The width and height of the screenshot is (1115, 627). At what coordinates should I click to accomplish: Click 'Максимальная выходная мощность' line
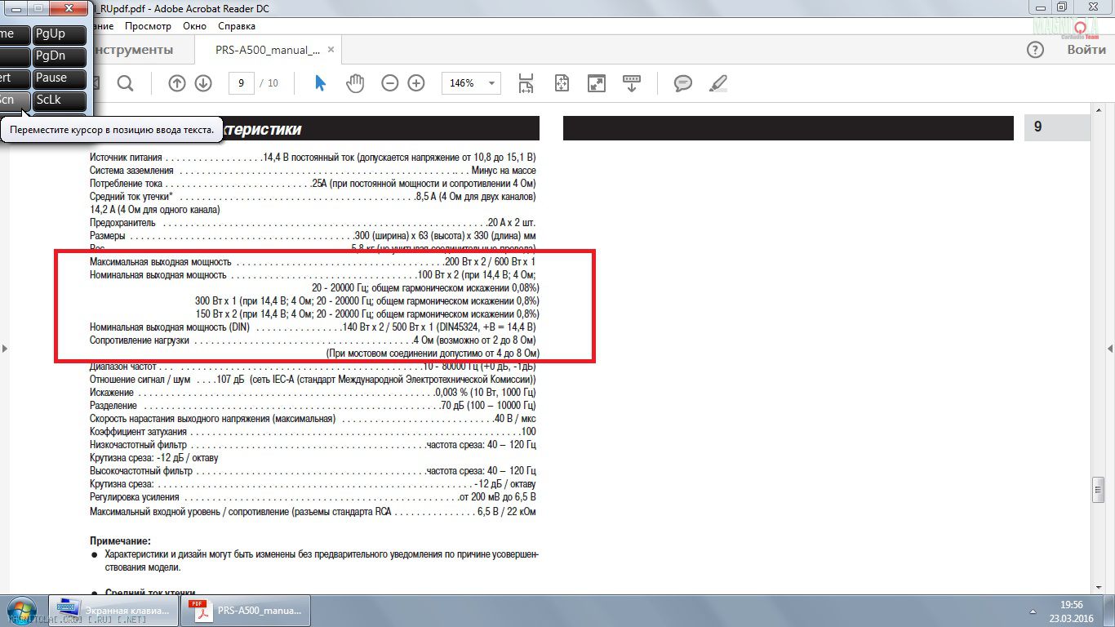313,262
